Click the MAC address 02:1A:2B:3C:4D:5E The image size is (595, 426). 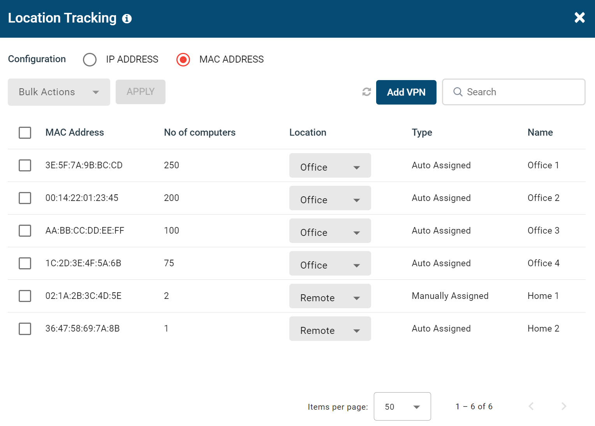pyautogui.click(x=83, y=296)
